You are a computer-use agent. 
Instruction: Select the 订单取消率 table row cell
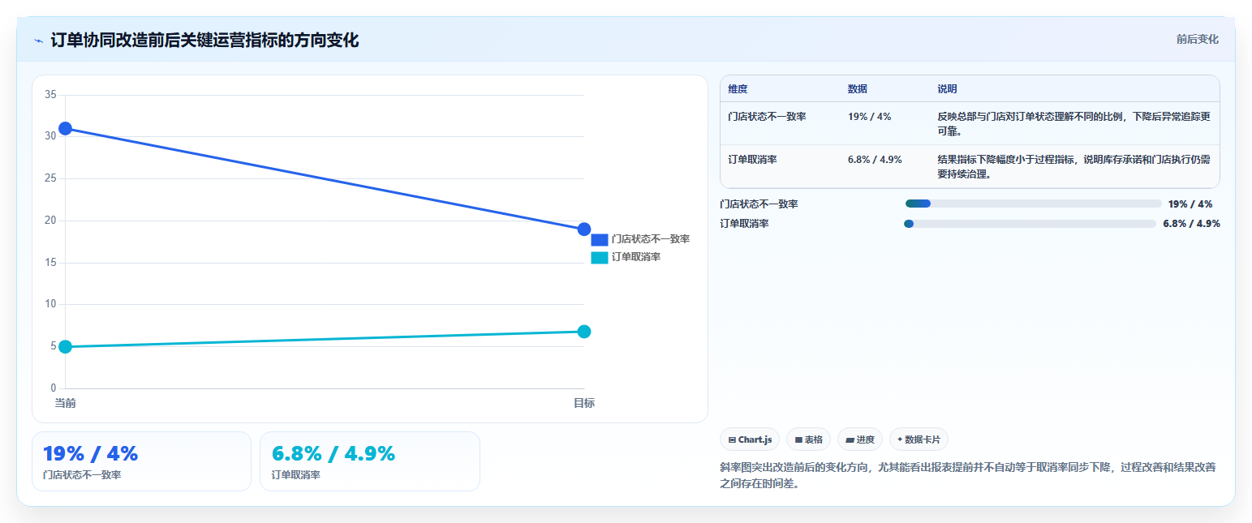tap(752, 159)
